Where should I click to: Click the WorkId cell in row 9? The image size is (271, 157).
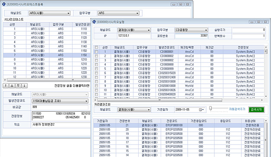[189, 86]
